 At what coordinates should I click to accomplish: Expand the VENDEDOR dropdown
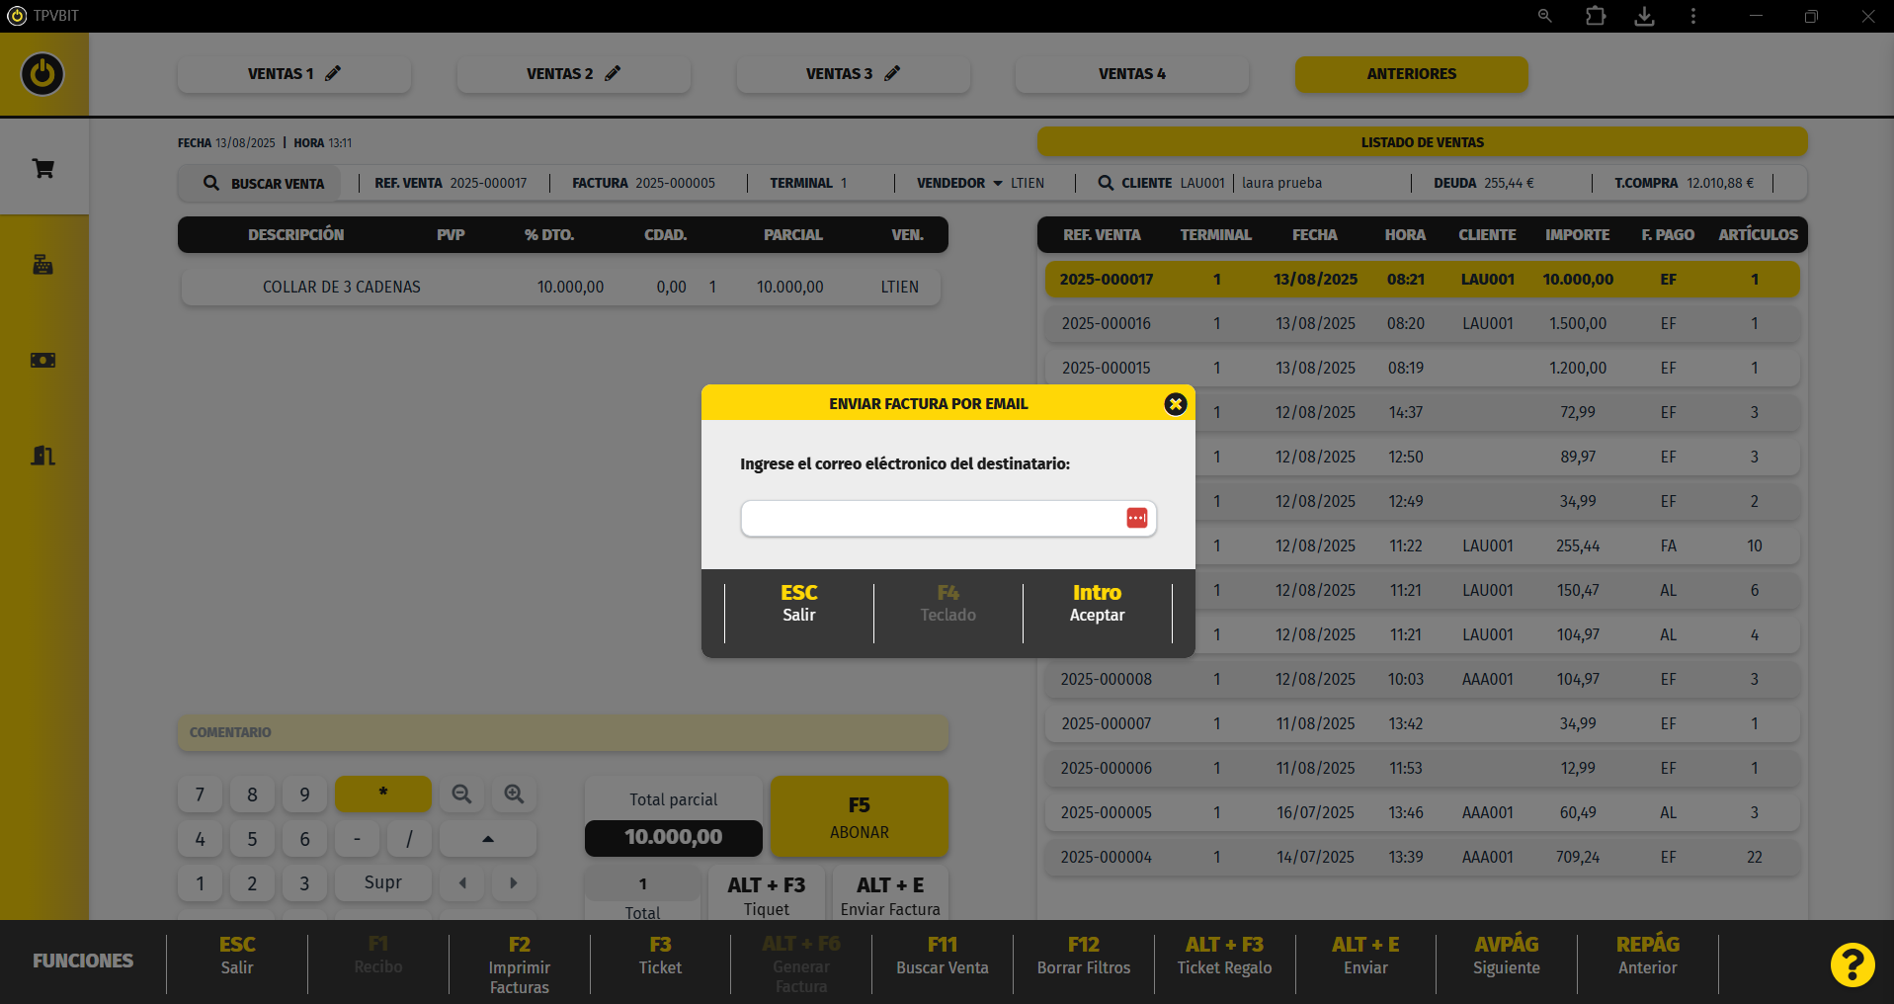click(x=997, y=184)
